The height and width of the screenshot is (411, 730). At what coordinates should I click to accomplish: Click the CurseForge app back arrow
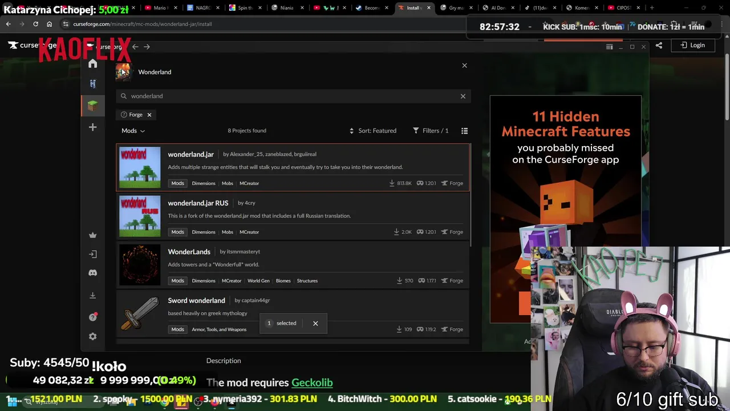click(135, 47)
